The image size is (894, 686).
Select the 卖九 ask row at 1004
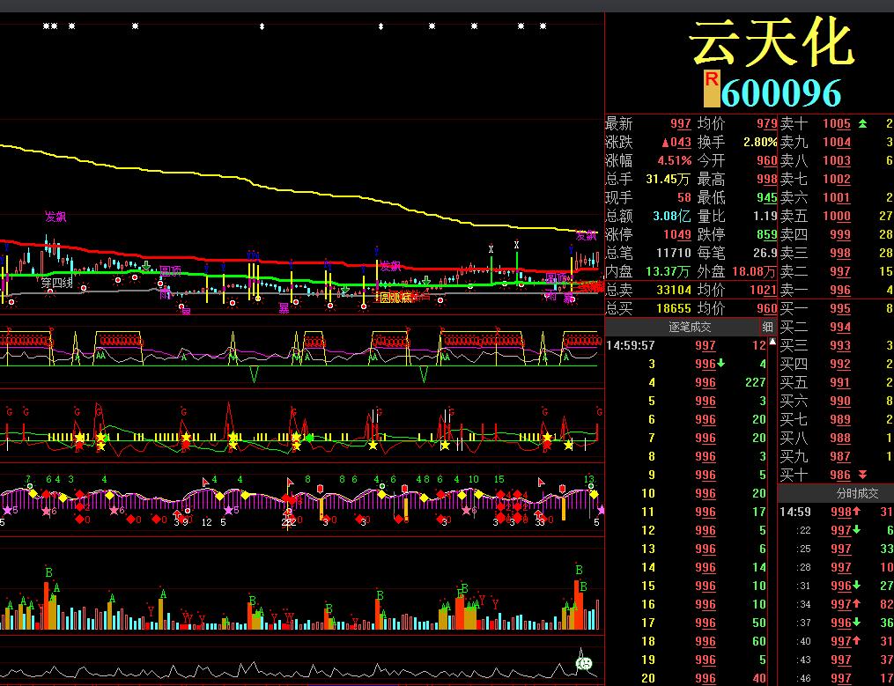[x=837, y=142]
